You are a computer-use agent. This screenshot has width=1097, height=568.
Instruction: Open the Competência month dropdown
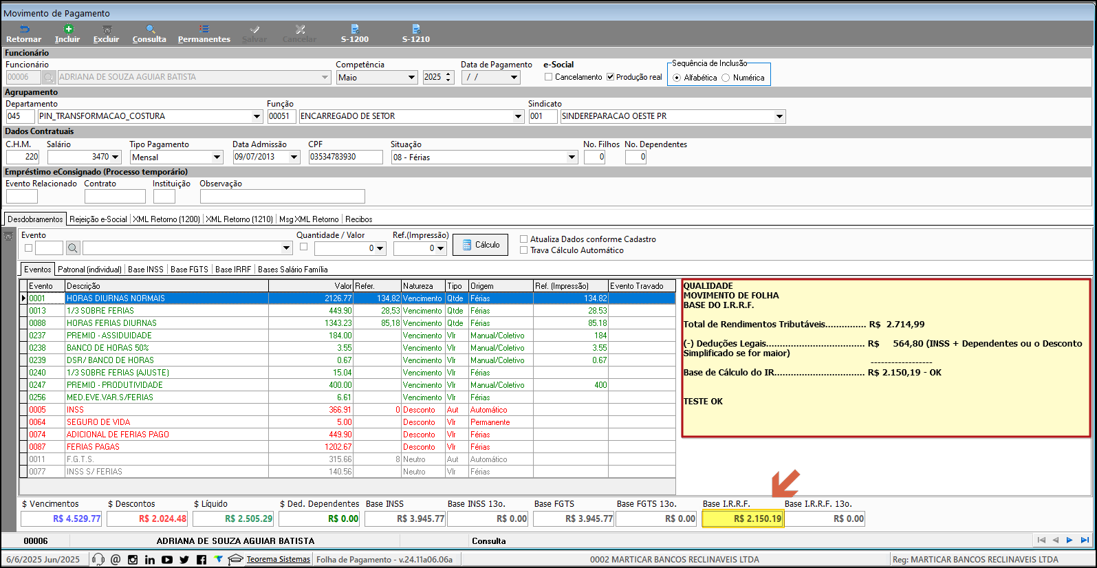(x=411, y=78)
